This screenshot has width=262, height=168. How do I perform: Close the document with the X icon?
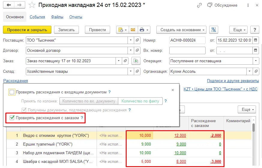(x=257, y=5)
